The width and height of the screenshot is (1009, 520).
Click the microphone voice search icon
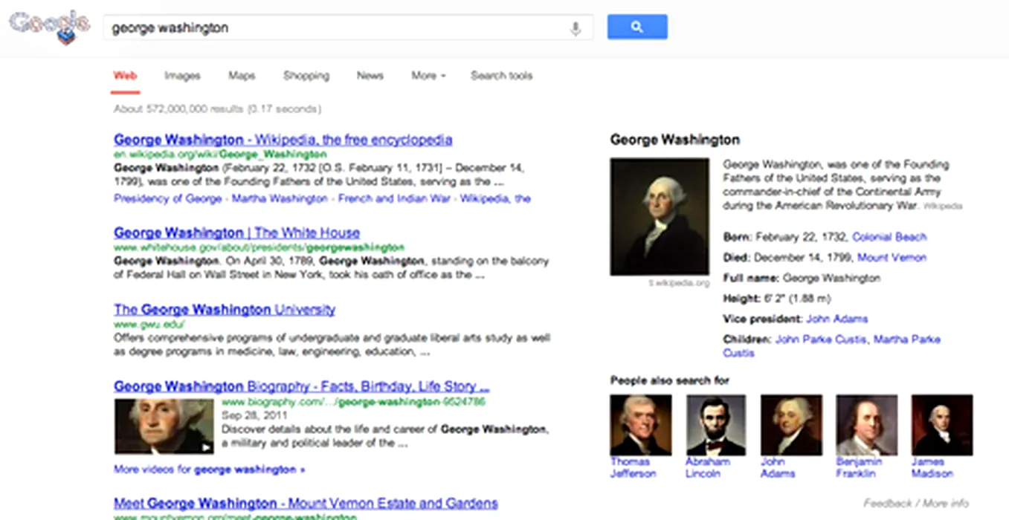pos(575,28)
